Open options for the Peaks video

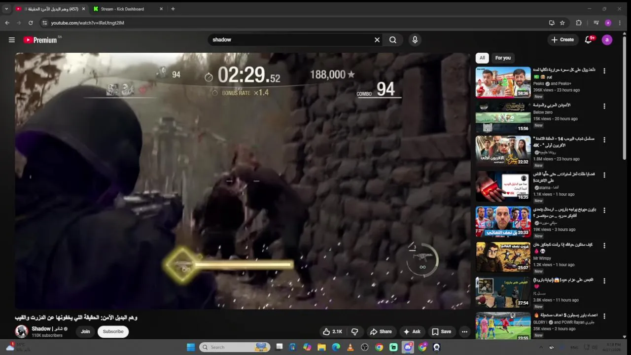pyautogui.click(x=604, y=71)
